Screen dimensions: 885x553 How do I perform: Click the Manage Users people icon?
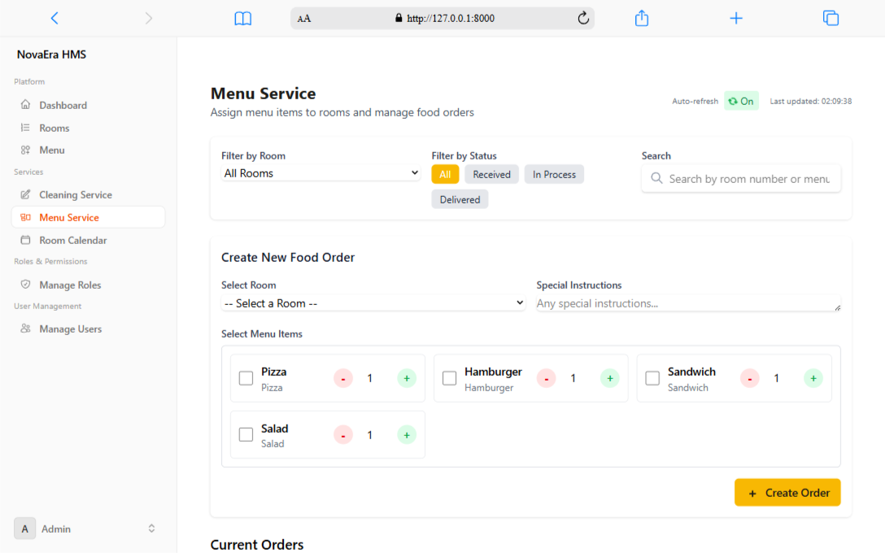pyautogui.click(x=25, y=329)
